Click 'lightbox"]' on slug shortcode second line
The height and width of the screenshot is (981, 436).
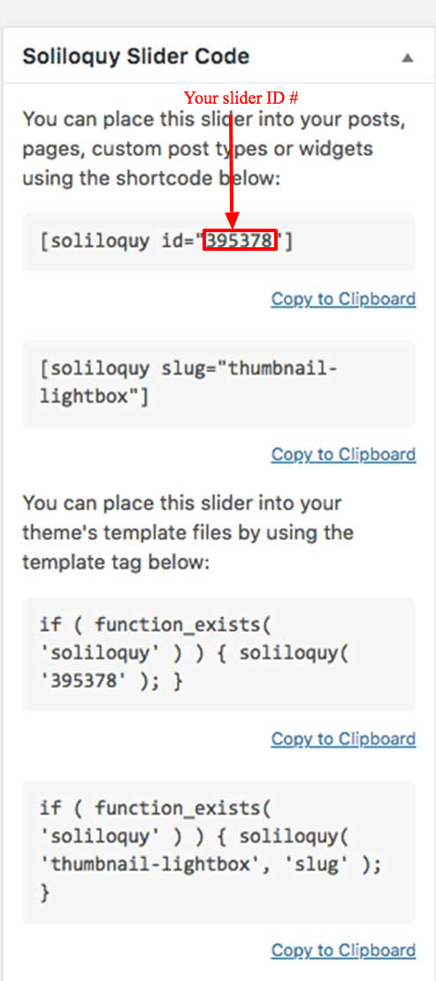pyautogui.click(x=95, y=397)
